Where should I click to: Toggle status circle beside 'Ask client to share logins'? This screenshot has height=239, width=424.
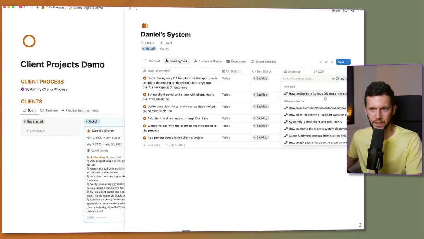pyautogui.click(x=144, y=118)
